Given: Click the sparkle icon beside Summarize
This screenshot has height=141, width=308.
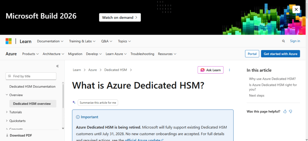Looking at the screenshot, I should [74, 102].
